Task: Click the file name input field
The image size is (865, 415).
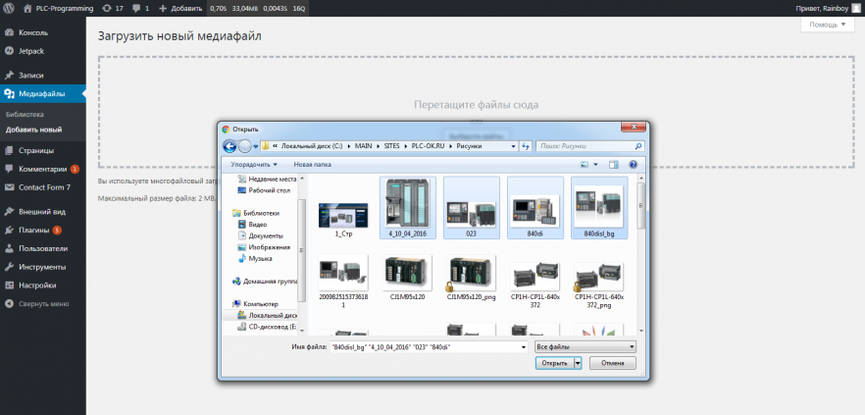Action: [x=428, y=346]
